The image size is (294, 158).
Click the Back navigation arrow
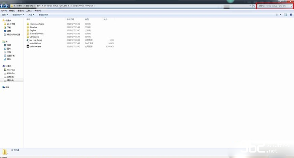[x=2, y=6]
